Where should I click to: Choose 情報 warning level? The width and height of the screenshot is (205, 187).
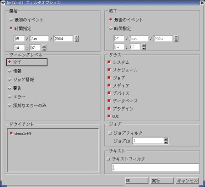click(x=10, y=71)
